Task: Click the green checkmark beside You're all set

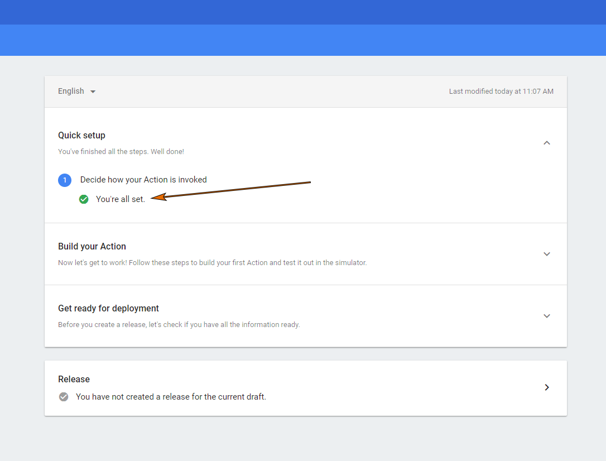Action: (x=84, y=199)
